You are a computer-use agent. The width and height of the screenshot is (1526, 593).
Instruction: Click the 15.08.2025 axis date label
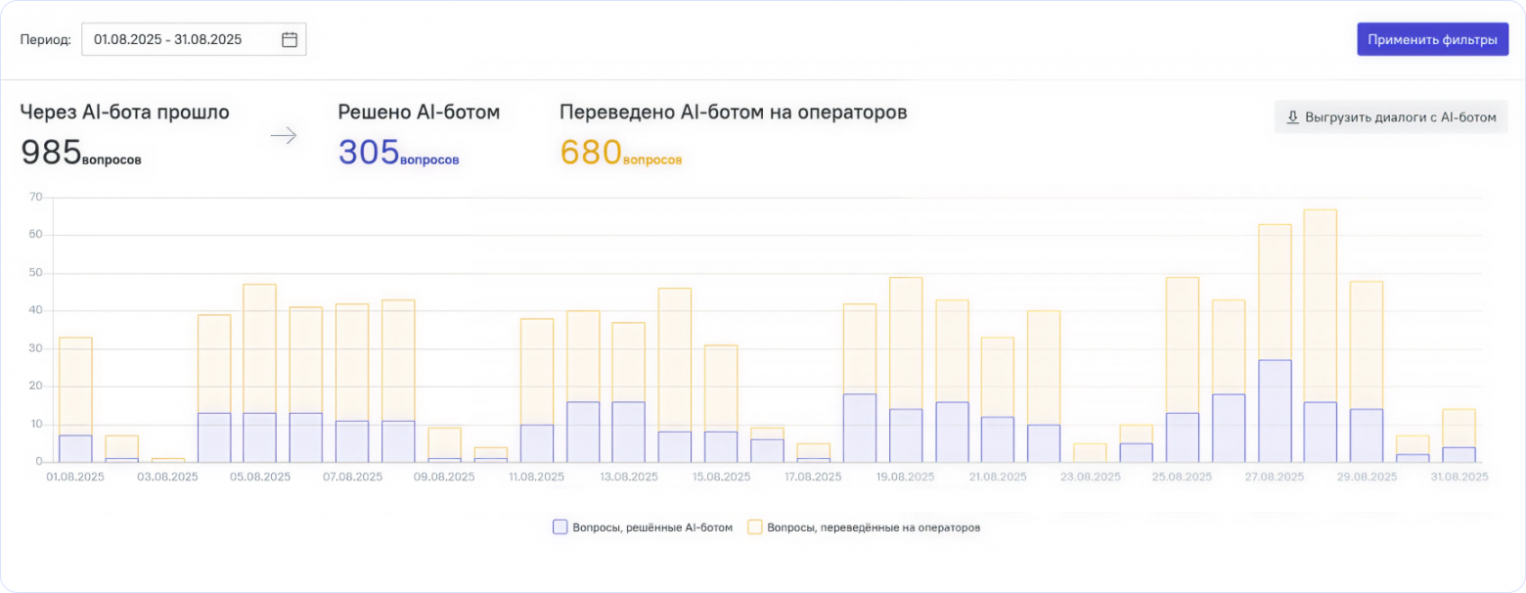pos(722,477)
